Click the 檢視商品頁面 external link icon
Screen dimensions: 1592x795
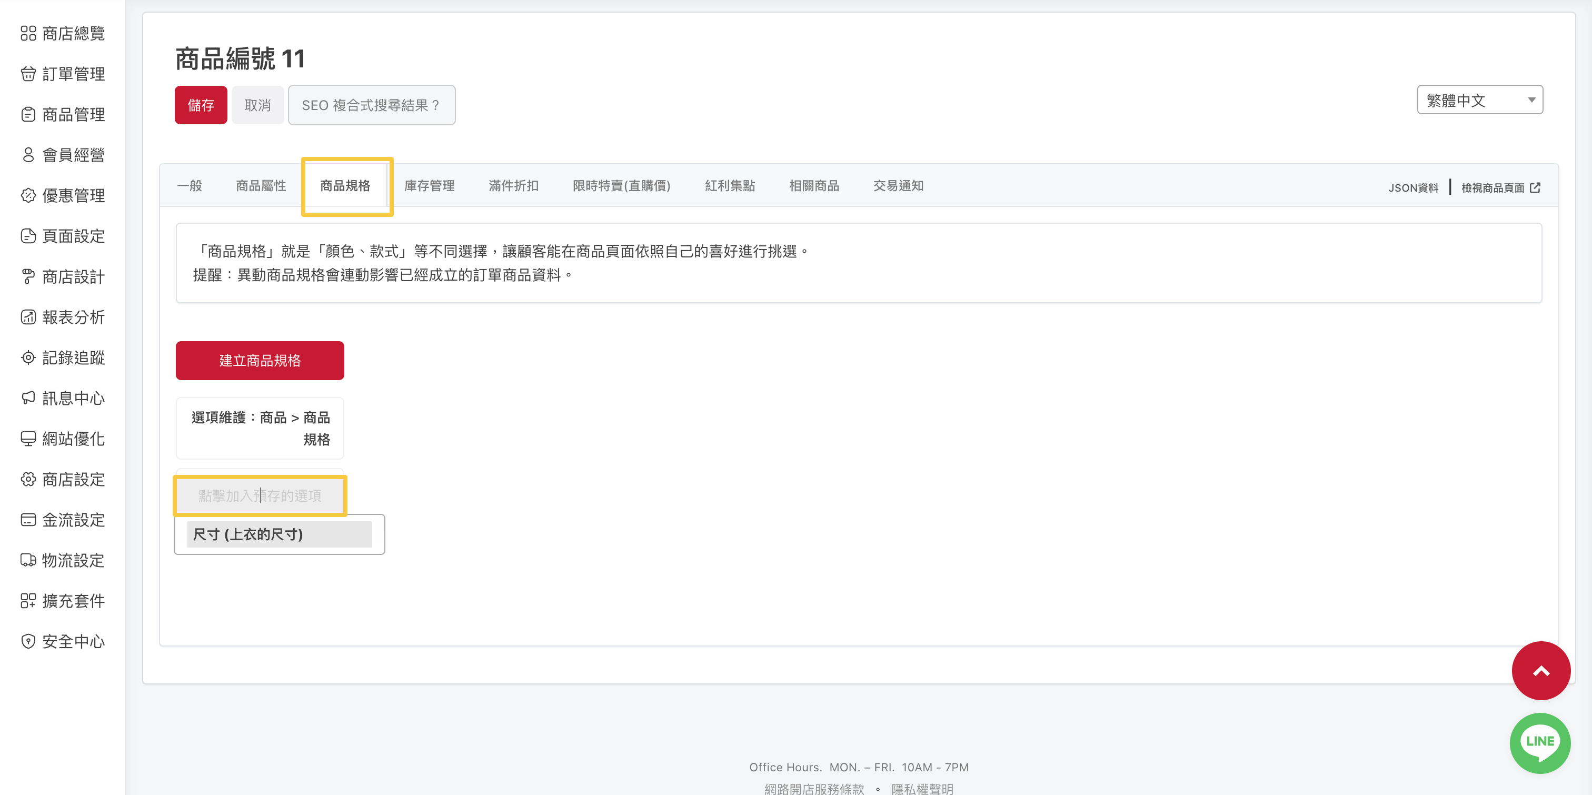point(1535,188)
